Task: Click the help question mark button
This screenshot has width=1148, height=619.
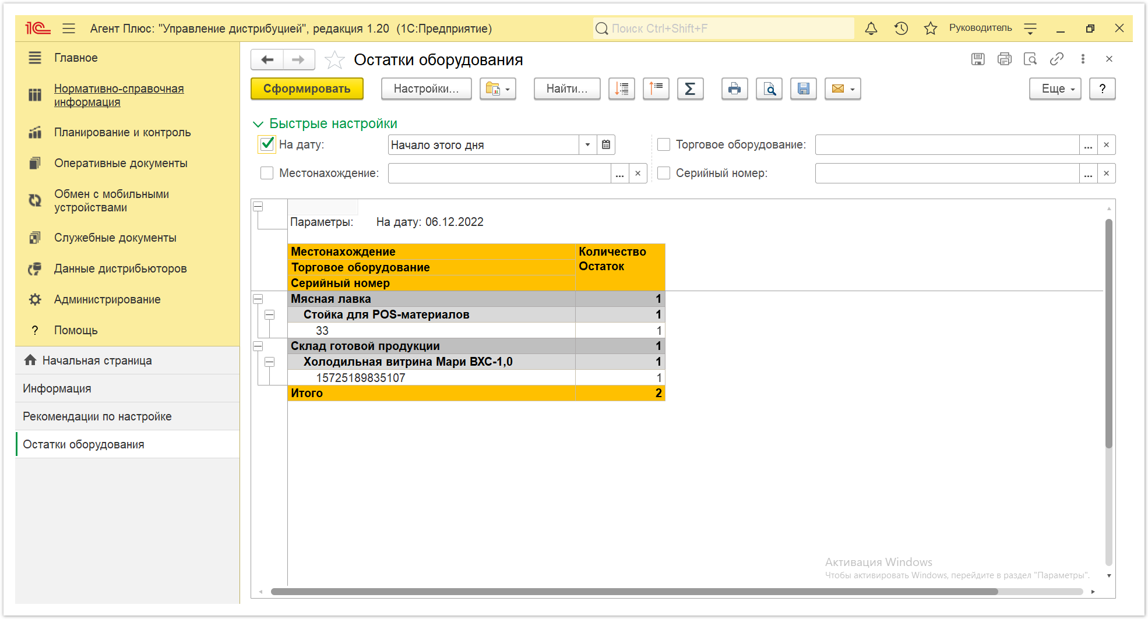Action: click(x=1102, y=89)
